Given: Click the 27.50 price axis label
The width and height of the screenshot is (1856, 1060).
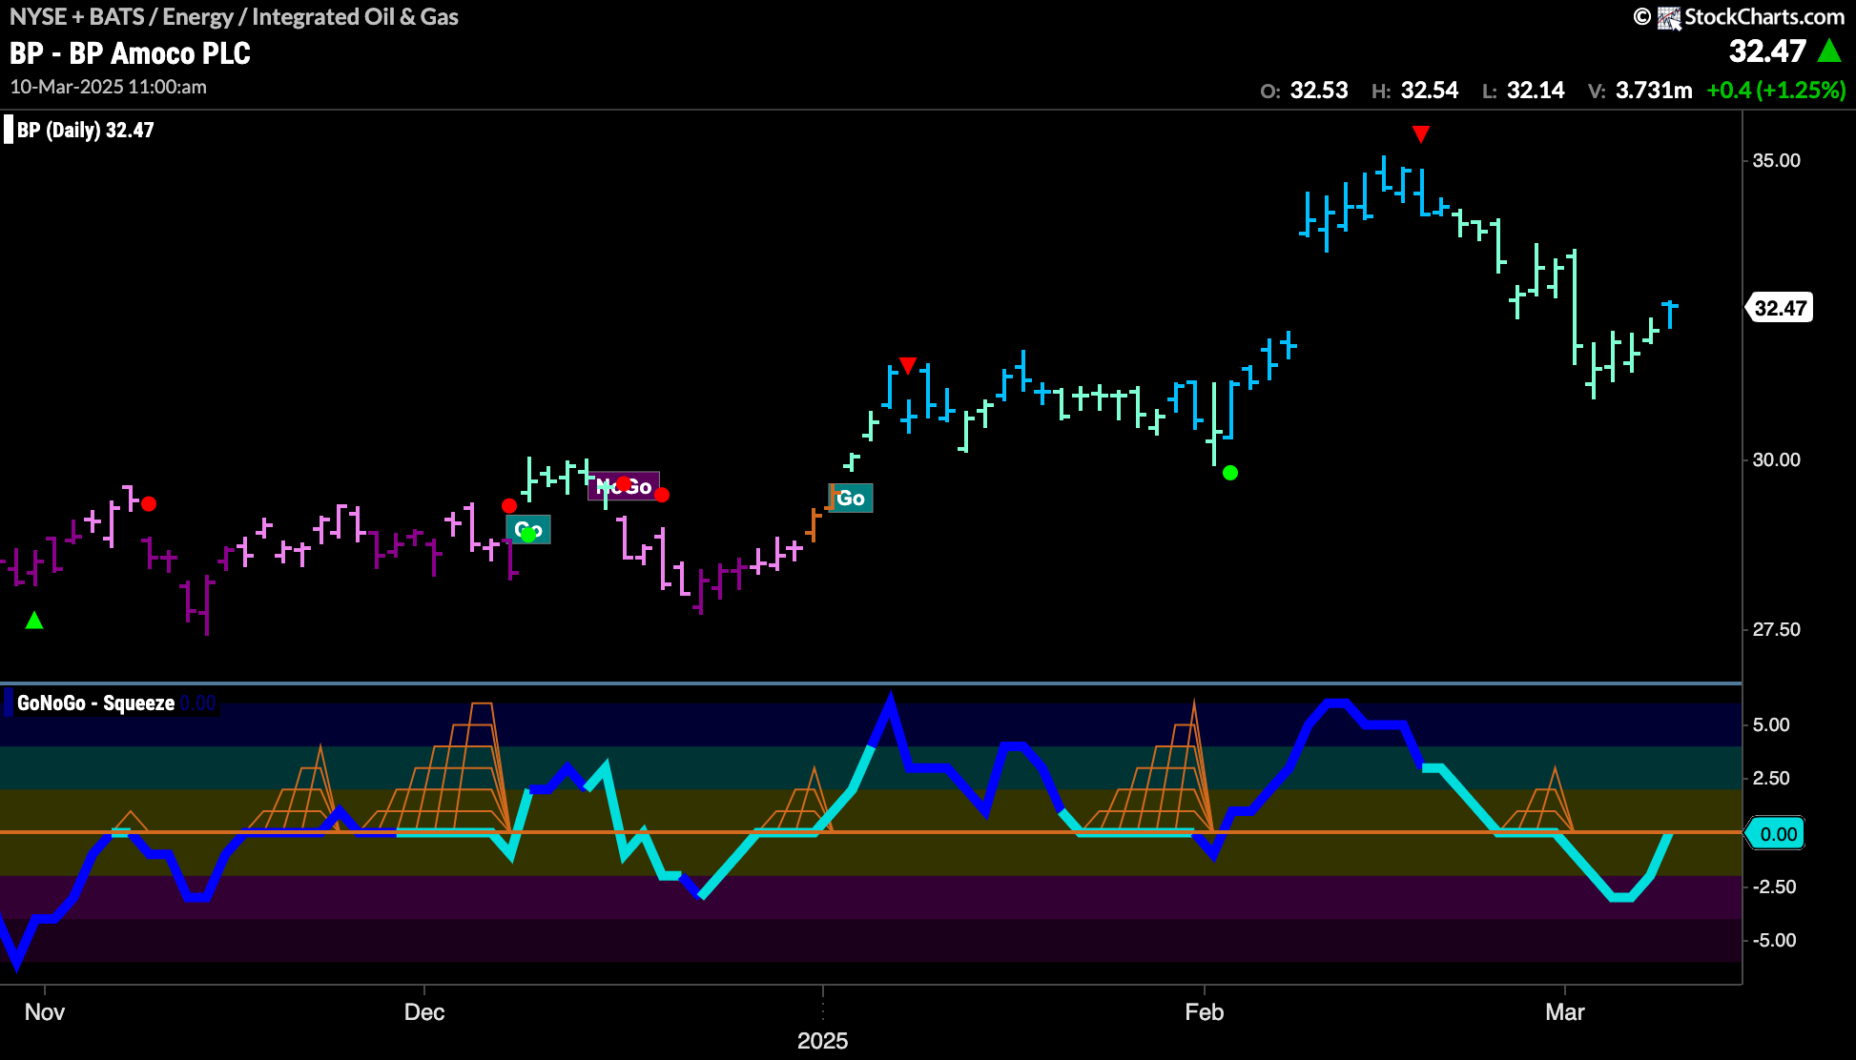Looking at the screenshot, I should pyautogui.click(x=1777, y=629).
